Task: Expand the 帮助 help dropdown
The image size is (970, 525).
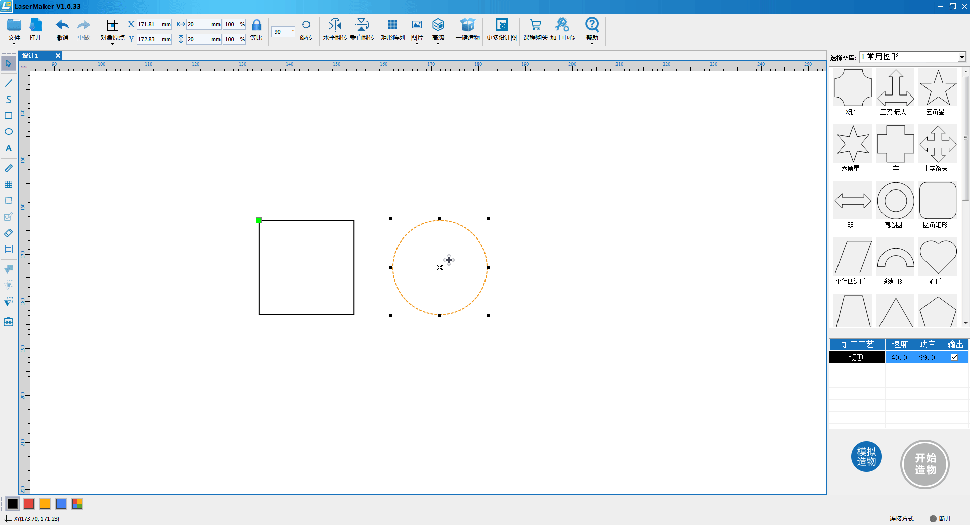Action: pos(592,44)
